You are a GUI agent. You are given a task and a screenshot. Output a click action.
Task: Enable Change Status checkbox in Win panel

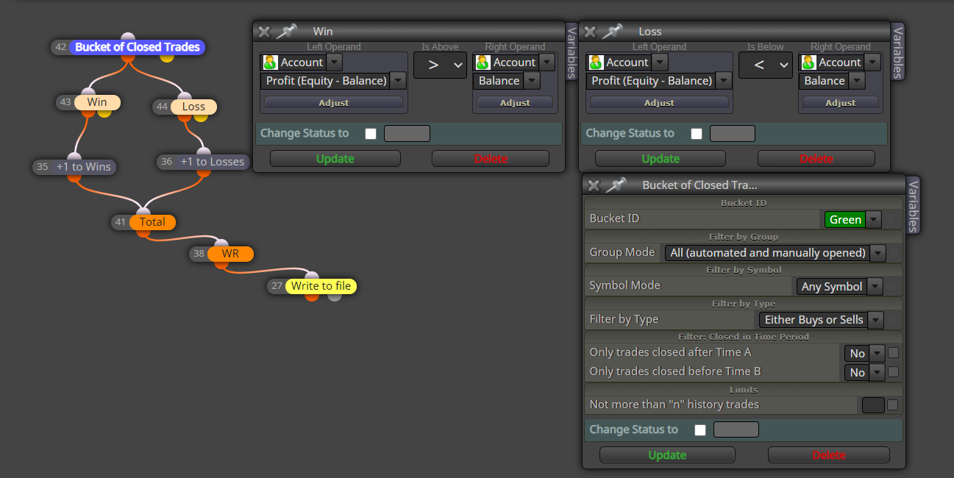(371, 134)
